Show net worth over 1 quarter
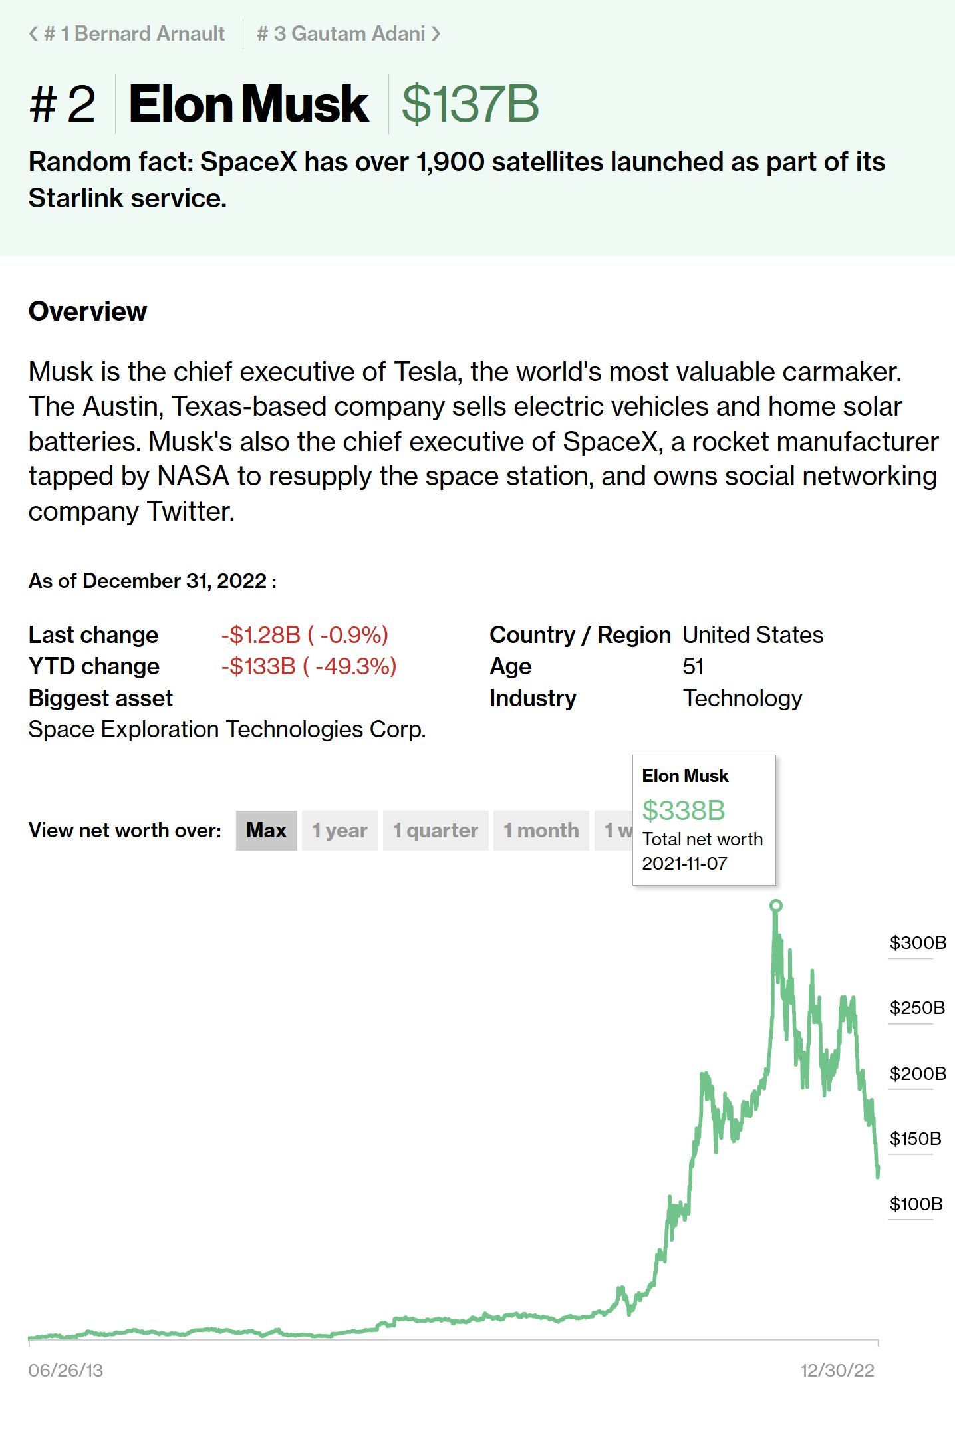Screen dimensions: 955x1445 click(436, 830)
